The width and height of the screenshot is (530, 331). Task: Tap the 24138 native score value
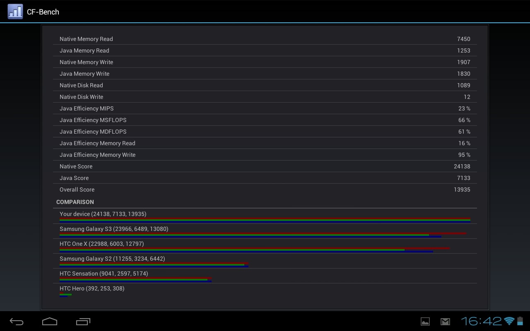(x=462, y=166)
